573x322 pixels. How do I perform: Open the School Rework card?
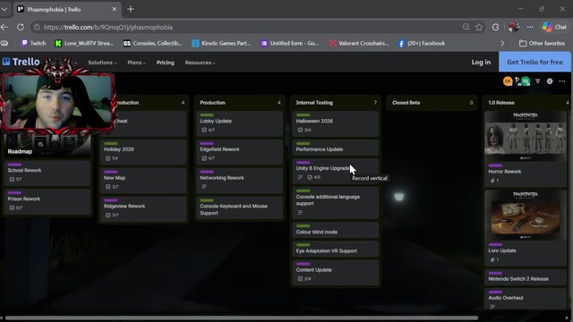pyautogui.click(x=47, y=173)
